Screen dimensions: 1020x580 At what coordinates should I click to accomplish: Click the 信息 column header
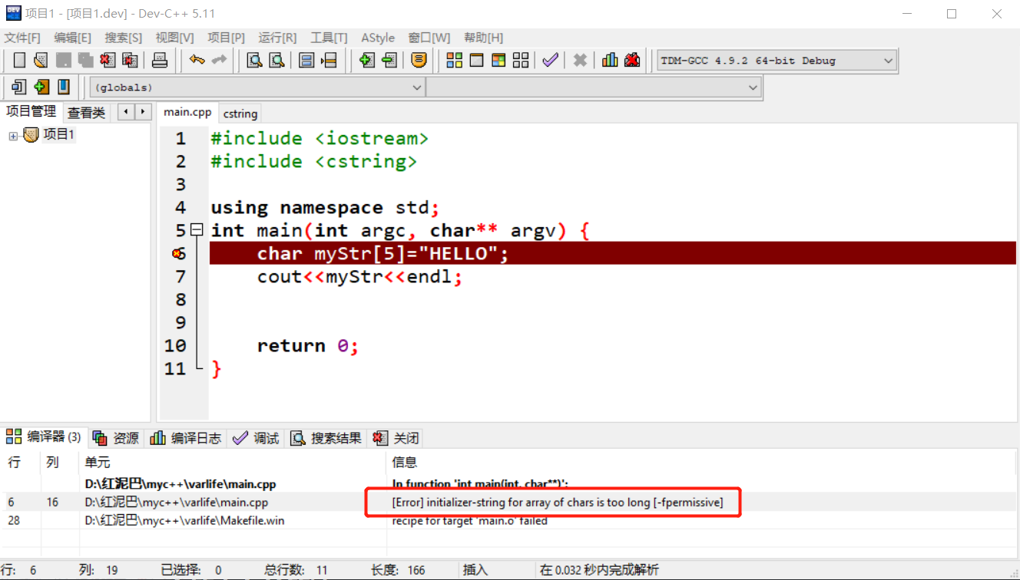click(702, 462)
